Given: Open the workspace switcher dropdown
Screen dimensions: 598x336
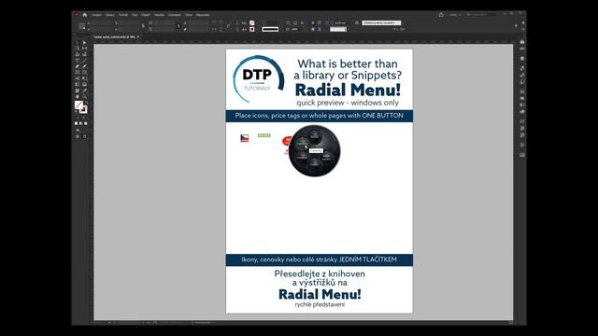Looking at the screenshot, I should tap(455, 15).
